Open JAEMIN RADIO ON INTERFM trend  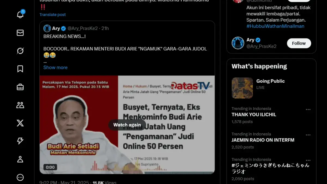click(x=263, y=140)
